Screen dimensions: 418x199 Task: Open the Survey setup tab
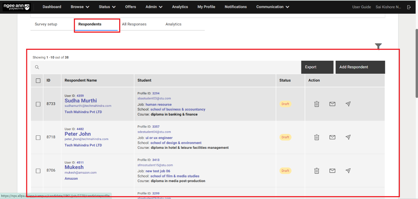46,24
